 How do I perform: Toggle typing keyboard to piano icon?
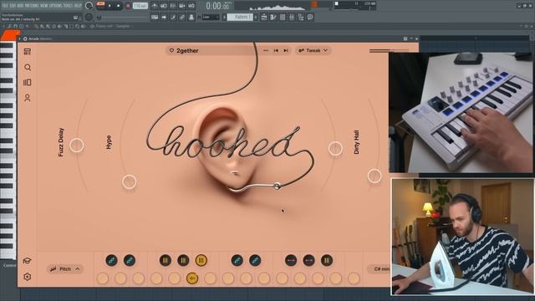pyautogui.click(x=155, y=17)
